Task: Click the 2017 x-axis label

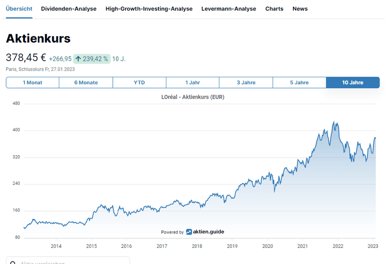Action: click(x=162, y=246)
